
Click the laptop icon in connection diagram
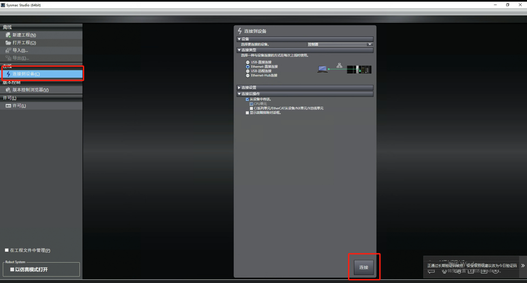(322, 69)
